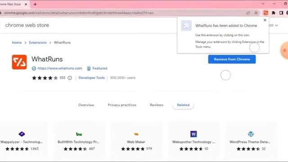Go to Home breadcrumb link
The height and width of the screenshot is (162, 288).
pyautogui.click(x=17, y=43)
